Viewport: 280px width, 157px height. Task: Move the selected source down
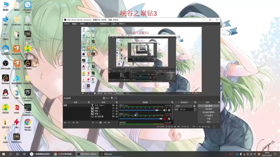coord(109,123)
